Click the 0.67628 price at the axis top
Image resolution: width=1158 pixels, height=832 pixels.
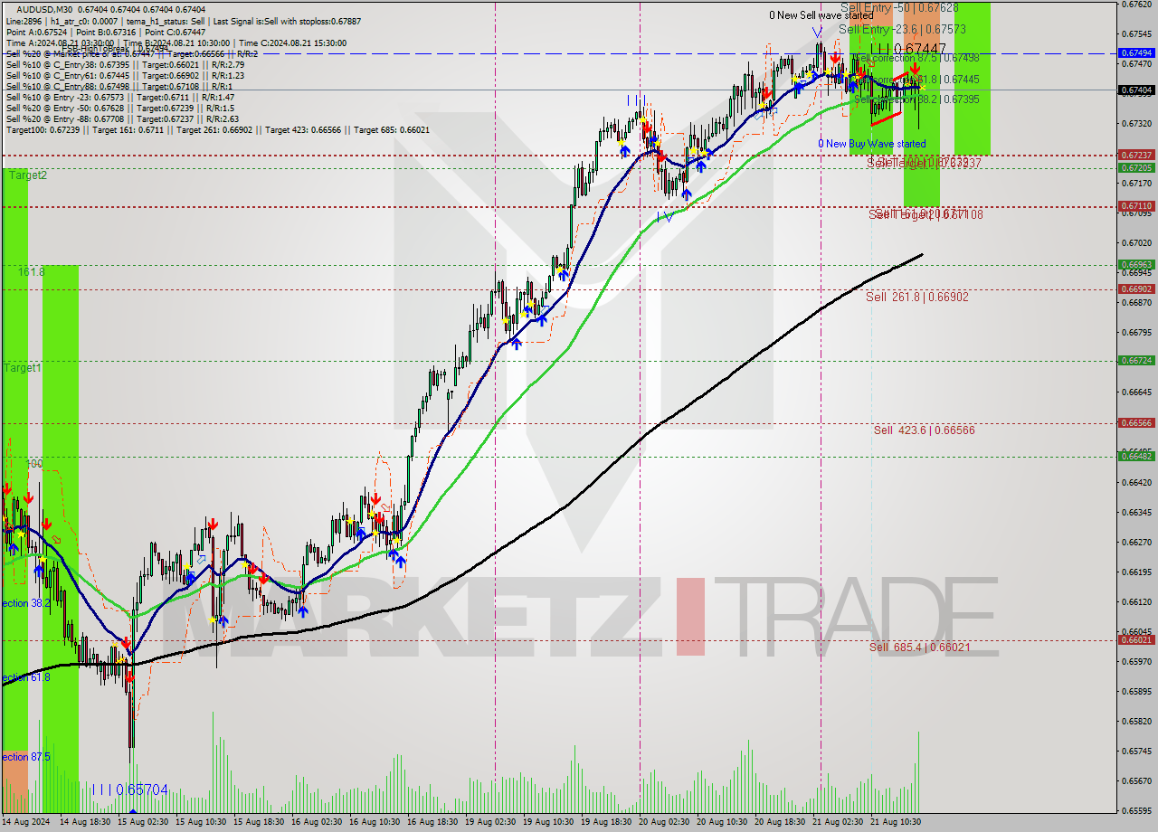1136,5
